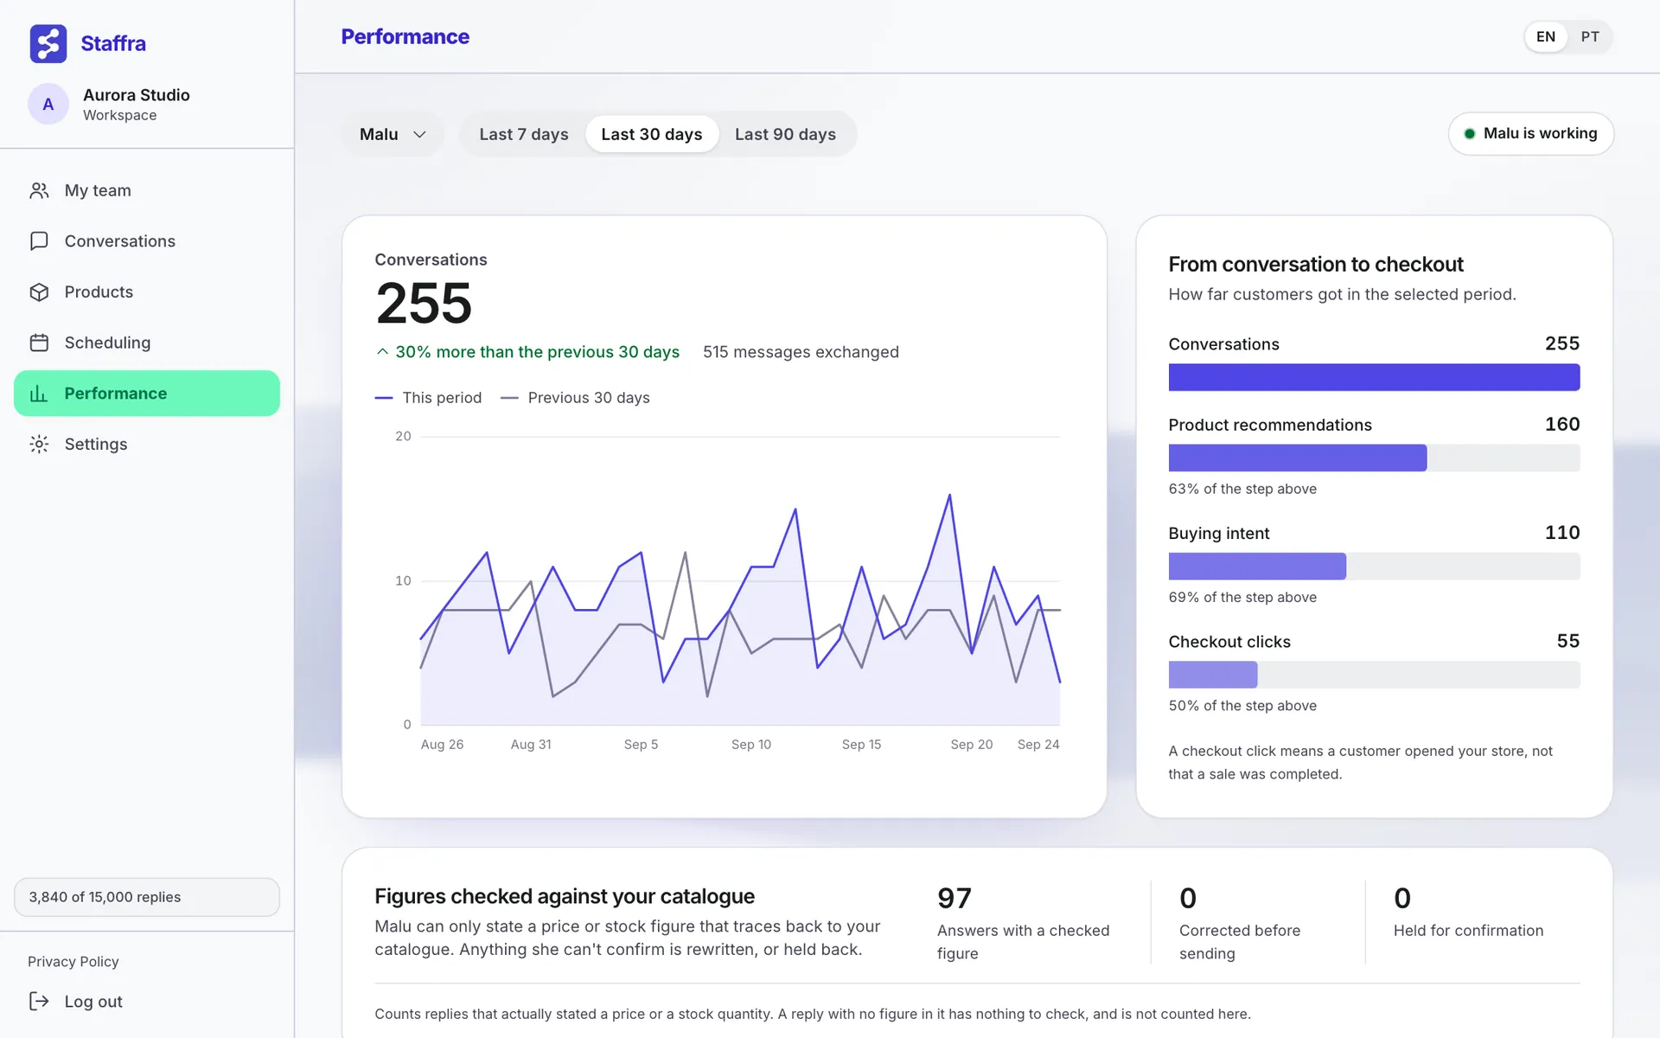Click the From conversation to checkout heading

[1316, 265]
